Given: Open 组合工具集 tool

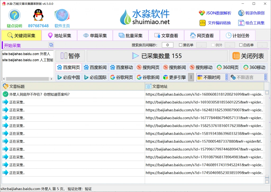Looking at the screenshot, I should pyautogui.click(x=251, y=23).
